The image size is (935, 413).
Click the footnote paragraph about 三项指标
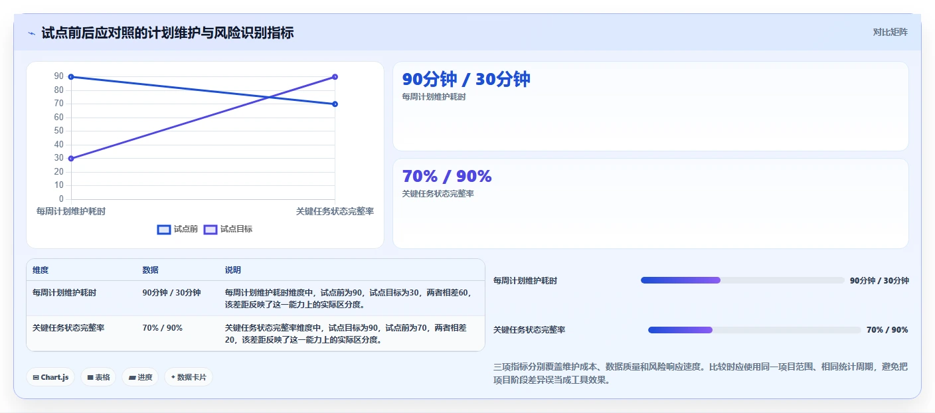[x=701, y=374]
